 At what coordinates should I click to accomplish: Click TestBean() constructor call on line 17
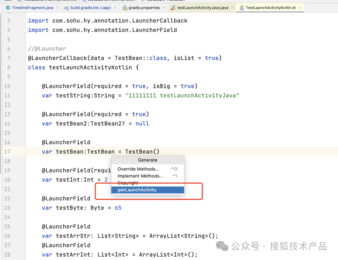142,152
